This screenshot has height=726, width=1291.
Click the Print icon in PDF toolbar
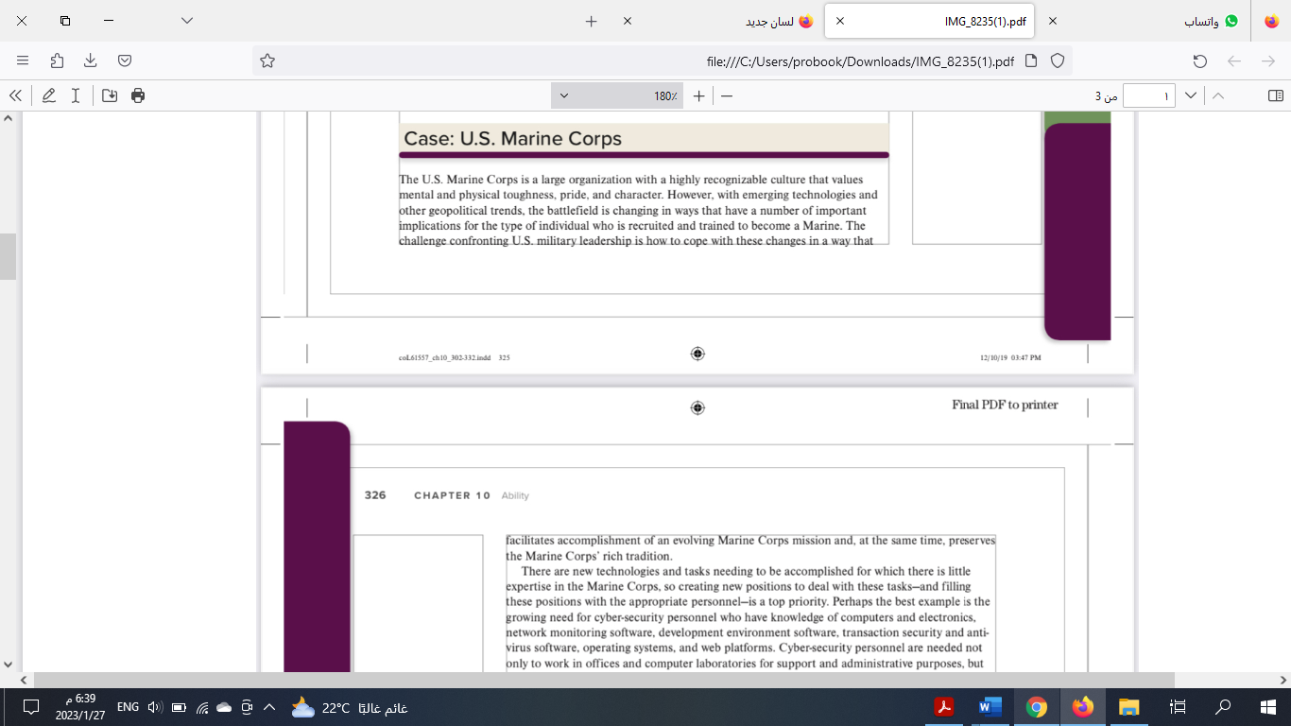click(x=138, y=95)
